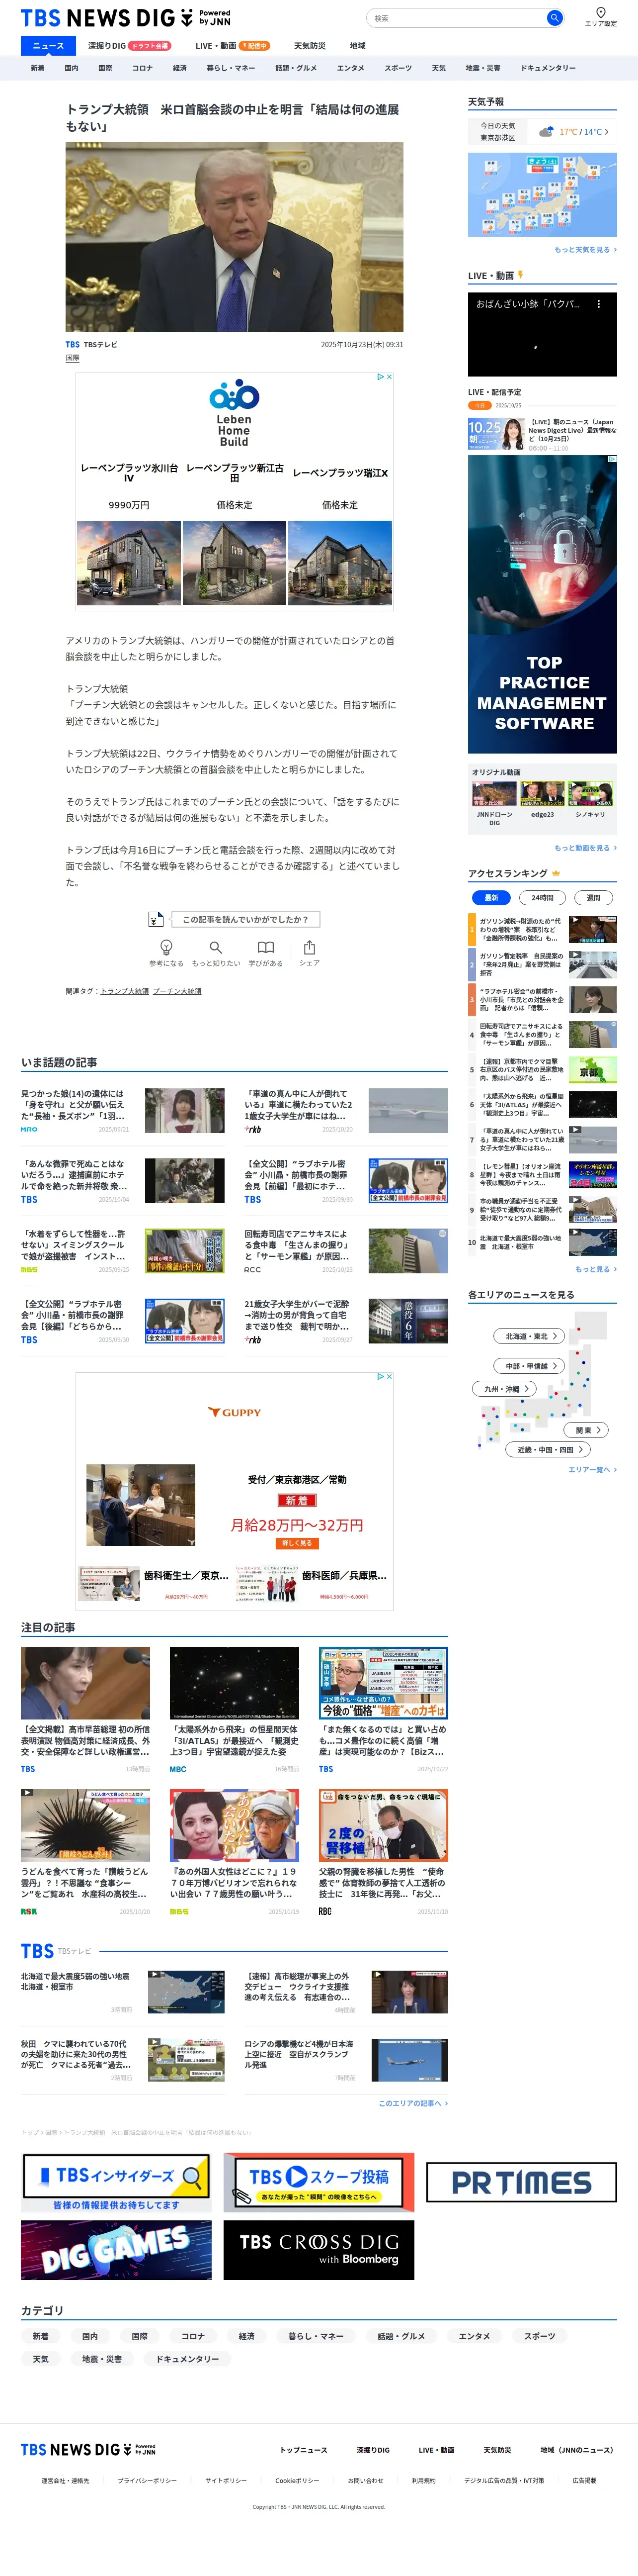Open the うどんを食べて育った 讃岐うどん雲丹 article

[86, 1852]
